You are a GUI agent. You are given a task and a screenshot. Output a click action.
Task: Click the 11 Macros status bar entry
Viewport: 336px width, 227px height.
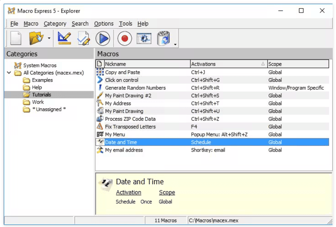point(166,220)
